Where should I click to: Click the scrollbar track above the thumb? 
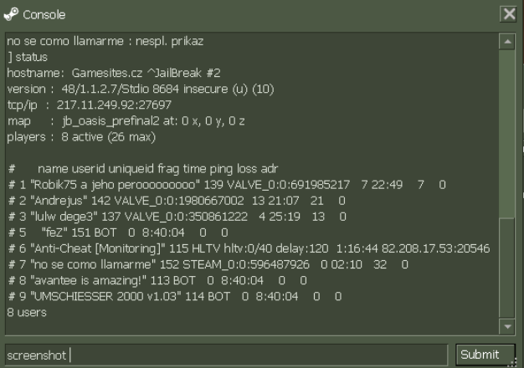point(506,125)
